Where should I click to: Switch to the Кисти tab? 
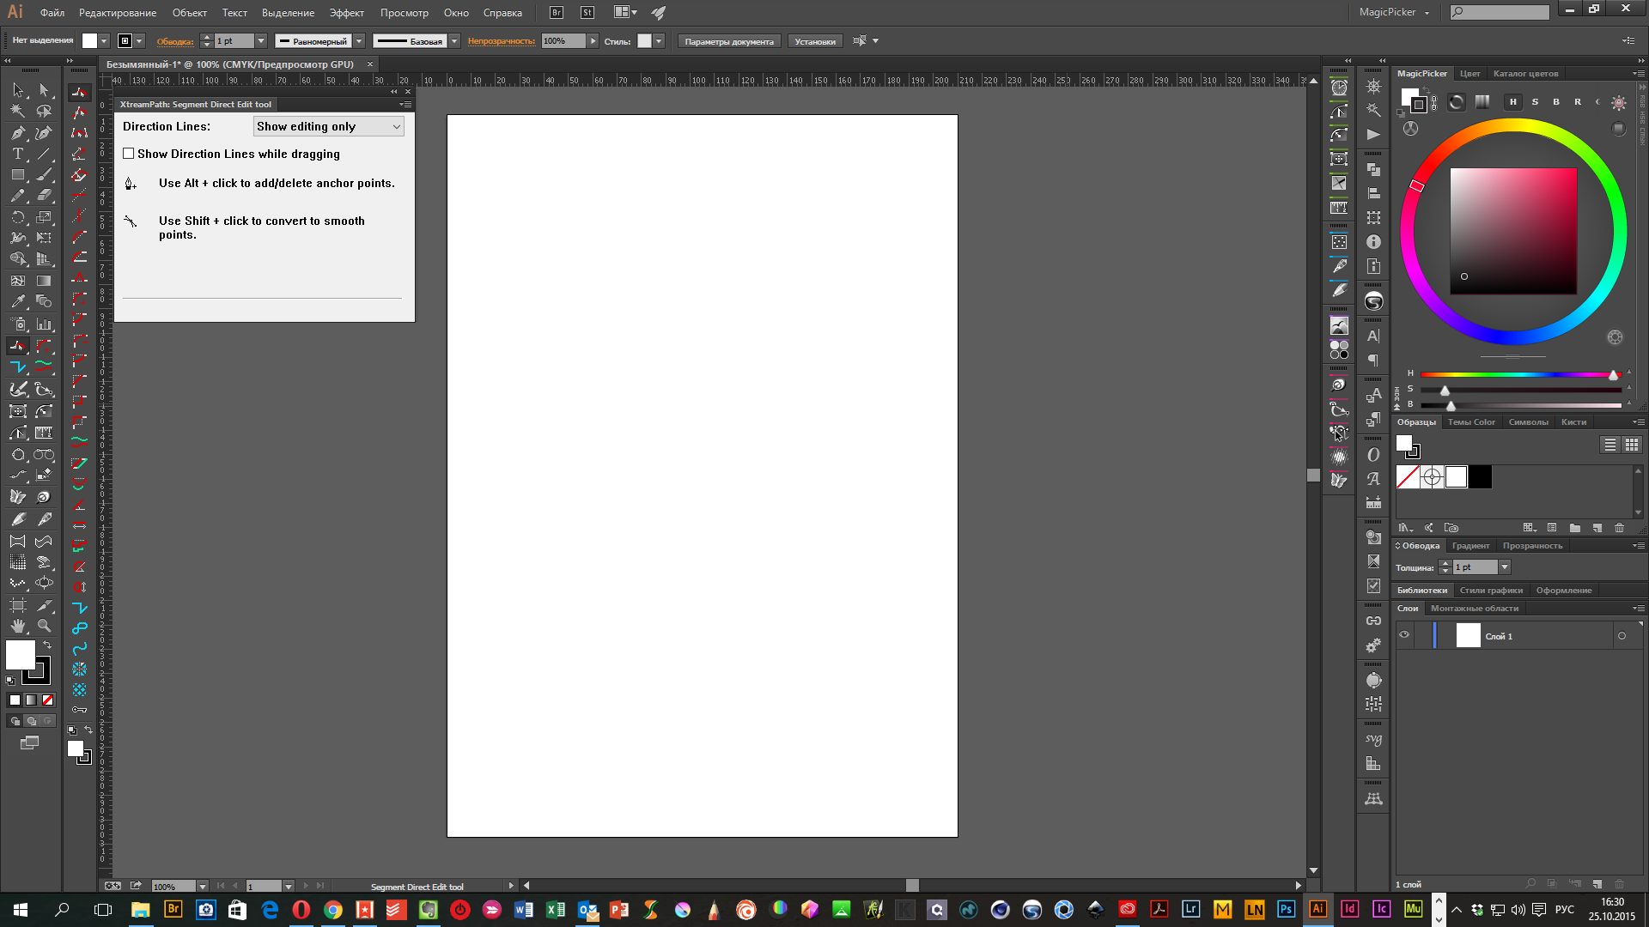(1573, 422)
